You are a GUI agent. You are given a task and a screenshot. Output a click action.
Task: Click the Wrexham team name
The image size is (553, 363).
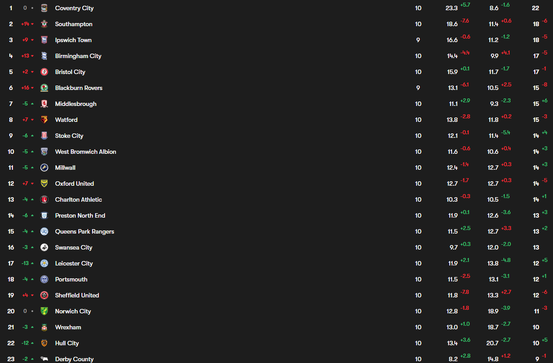coord(68,327)
